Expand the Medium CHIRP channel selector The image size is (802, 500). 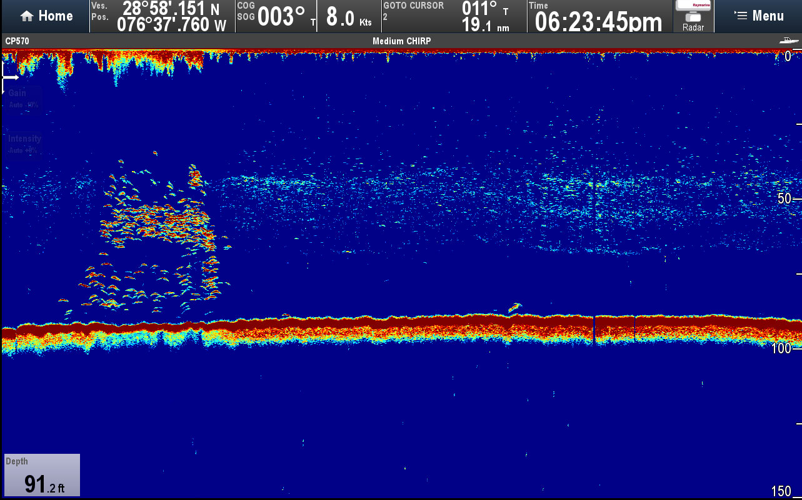tap(401, 40)
